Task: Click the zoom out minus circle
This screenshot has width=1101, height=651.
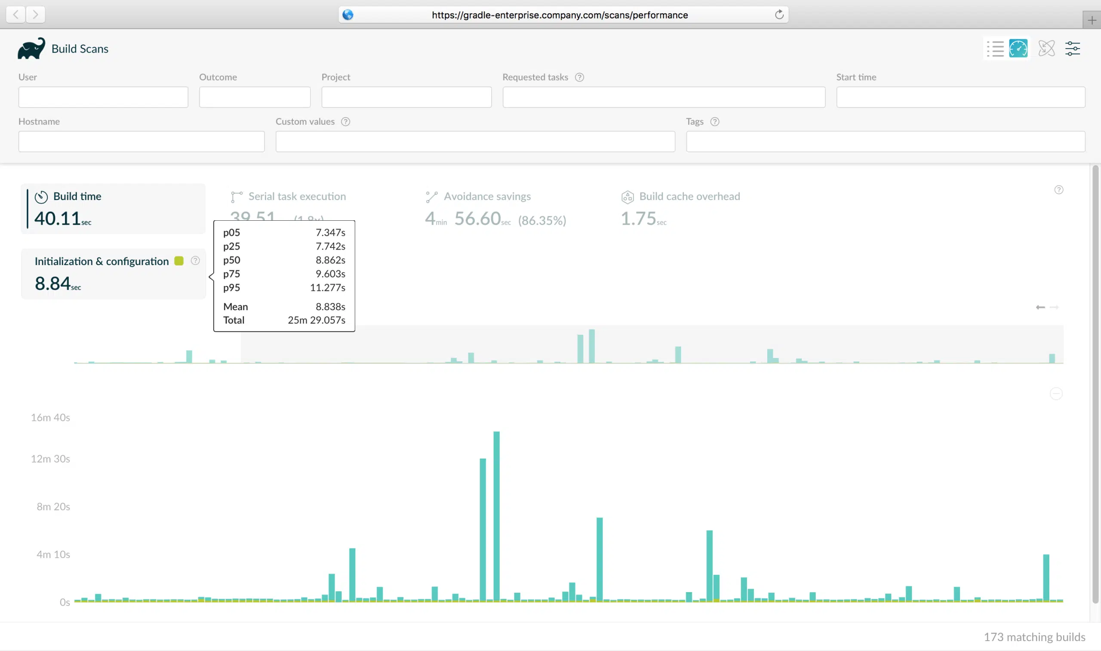Action: click(x=1056, y=394)
